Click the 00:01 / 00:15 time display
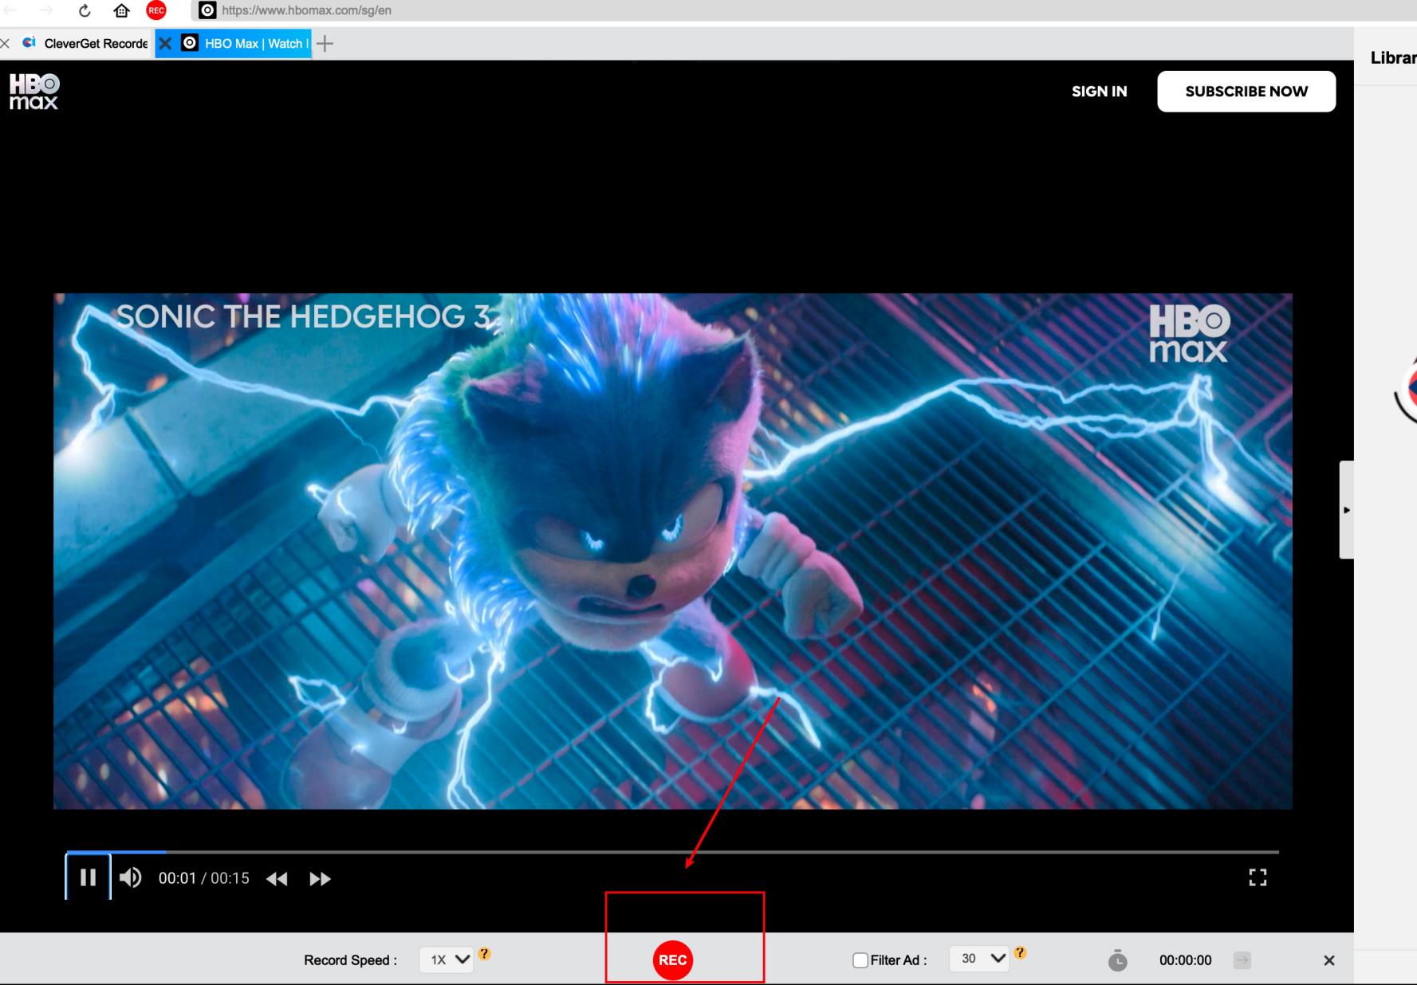The height and width of the screenshot is (985, 1417). [x=204, y=878]
